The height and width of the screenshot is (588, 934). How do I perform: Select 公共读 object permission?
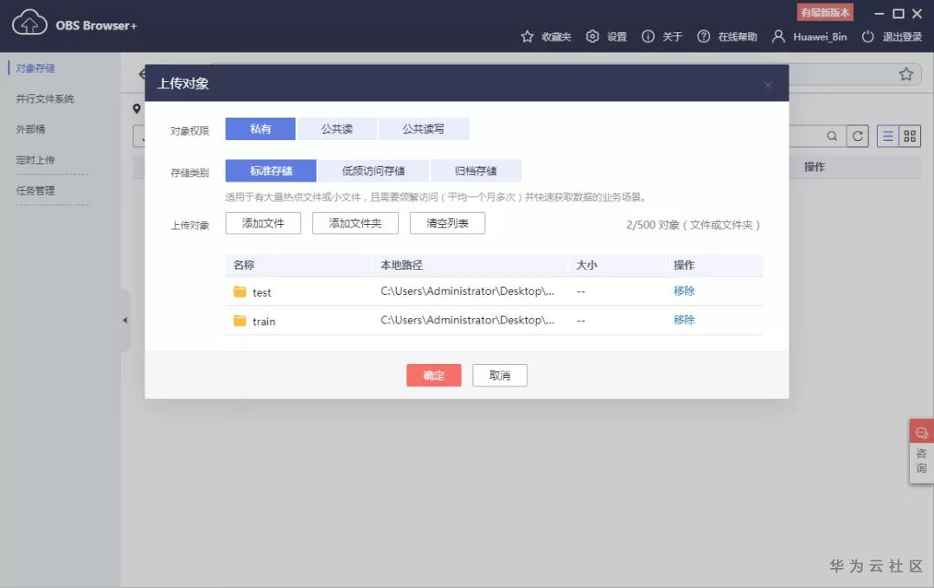(336, 129)
